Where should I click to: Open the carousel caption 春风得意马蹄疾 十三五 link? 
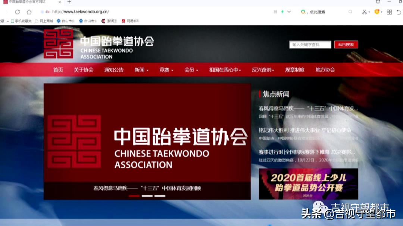pyautogui.click(x=147, y=188)
